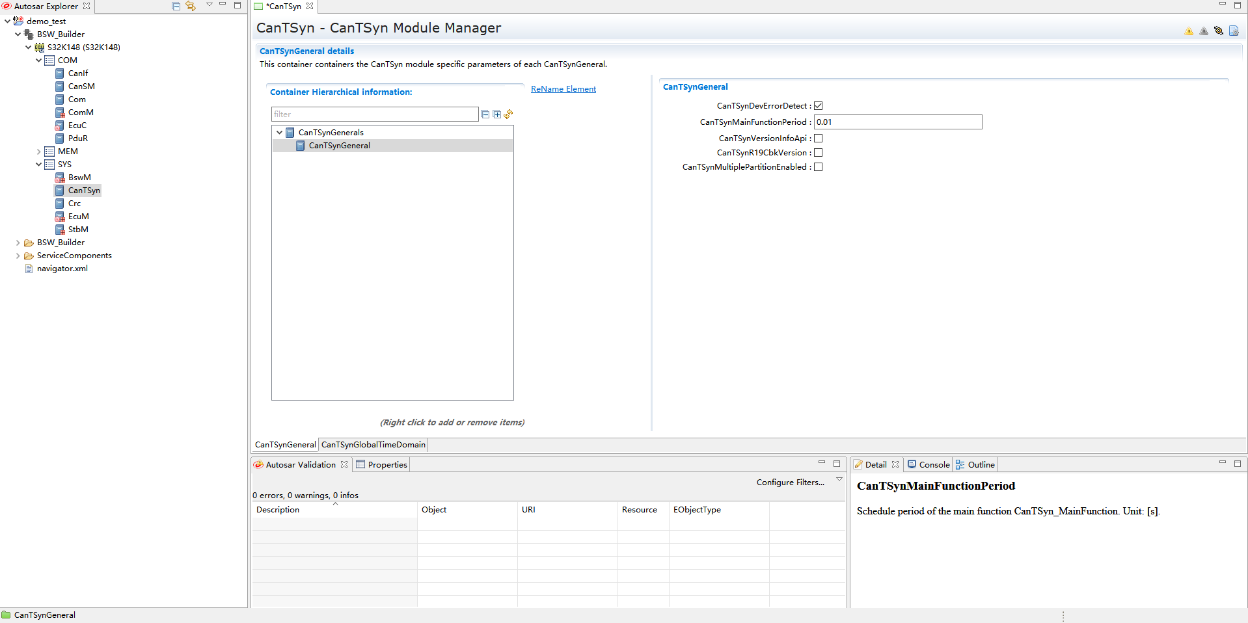The height and width of the screenshot is (623, 1248).
Task: Click the CanTSynMainFunctionPeriod input field
Action: (x=898, y=122)
